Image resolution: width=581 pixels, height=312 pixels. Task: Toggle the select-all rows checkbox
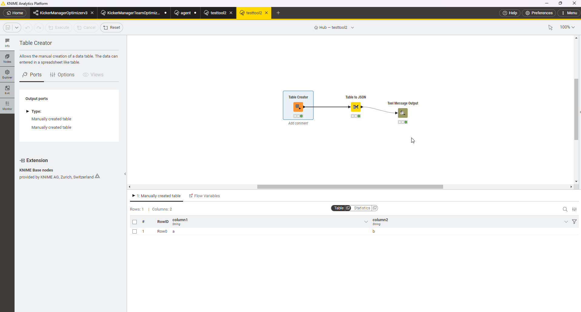135,222
